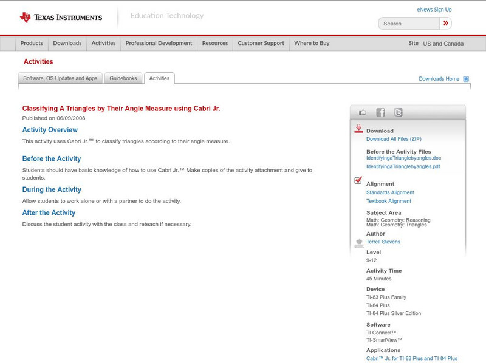Image resolution: width=486 pixels, height=363 pixels.
Task: Open the Products menu
Action: (32, 43)
